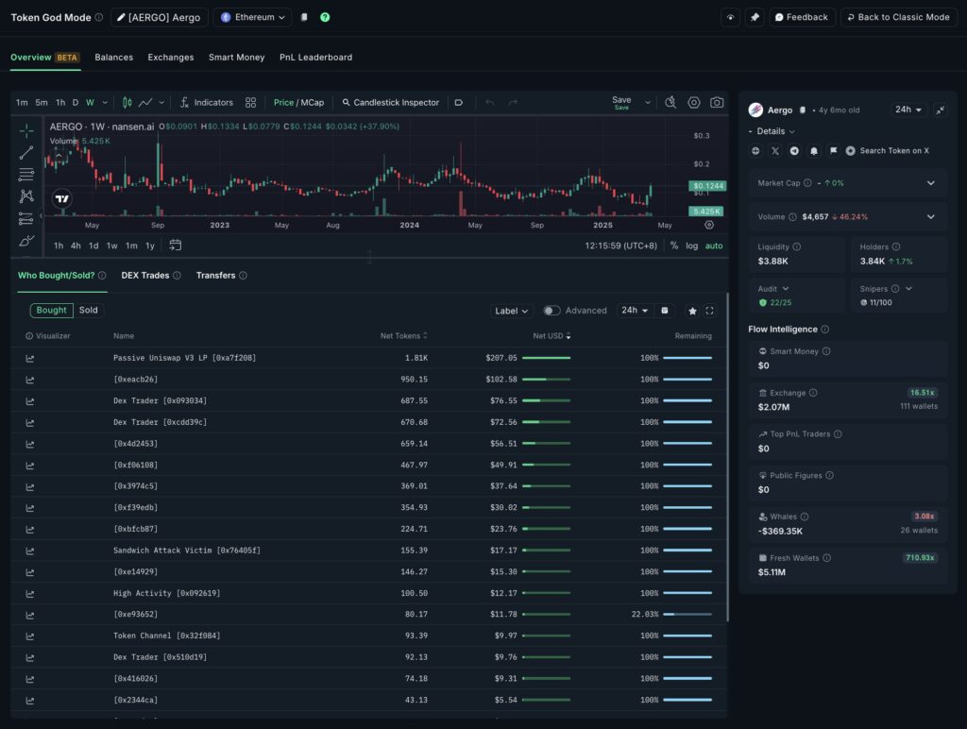Click the flag report icon
Screen dimensions: 967x729
click(833, 150)
